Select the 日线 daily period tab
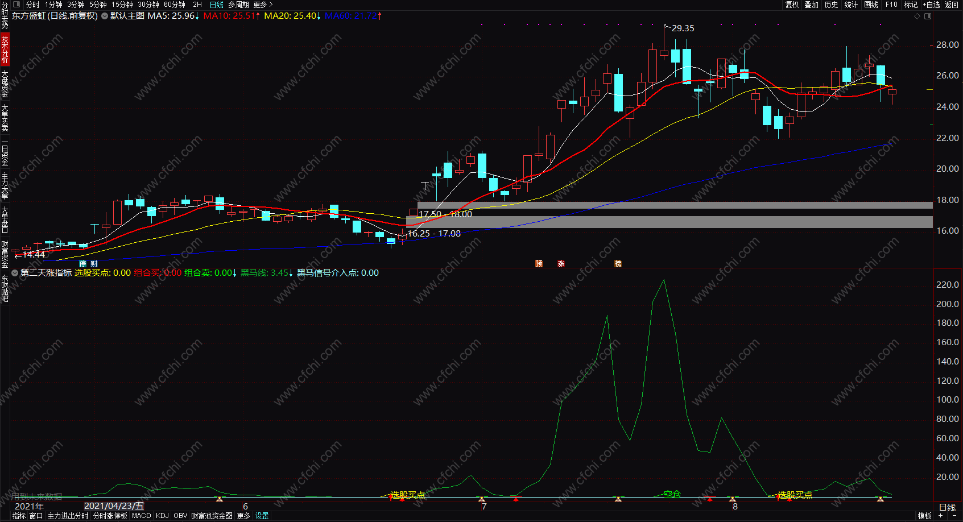This screenshot has width=963, height=522. [217, 5]
